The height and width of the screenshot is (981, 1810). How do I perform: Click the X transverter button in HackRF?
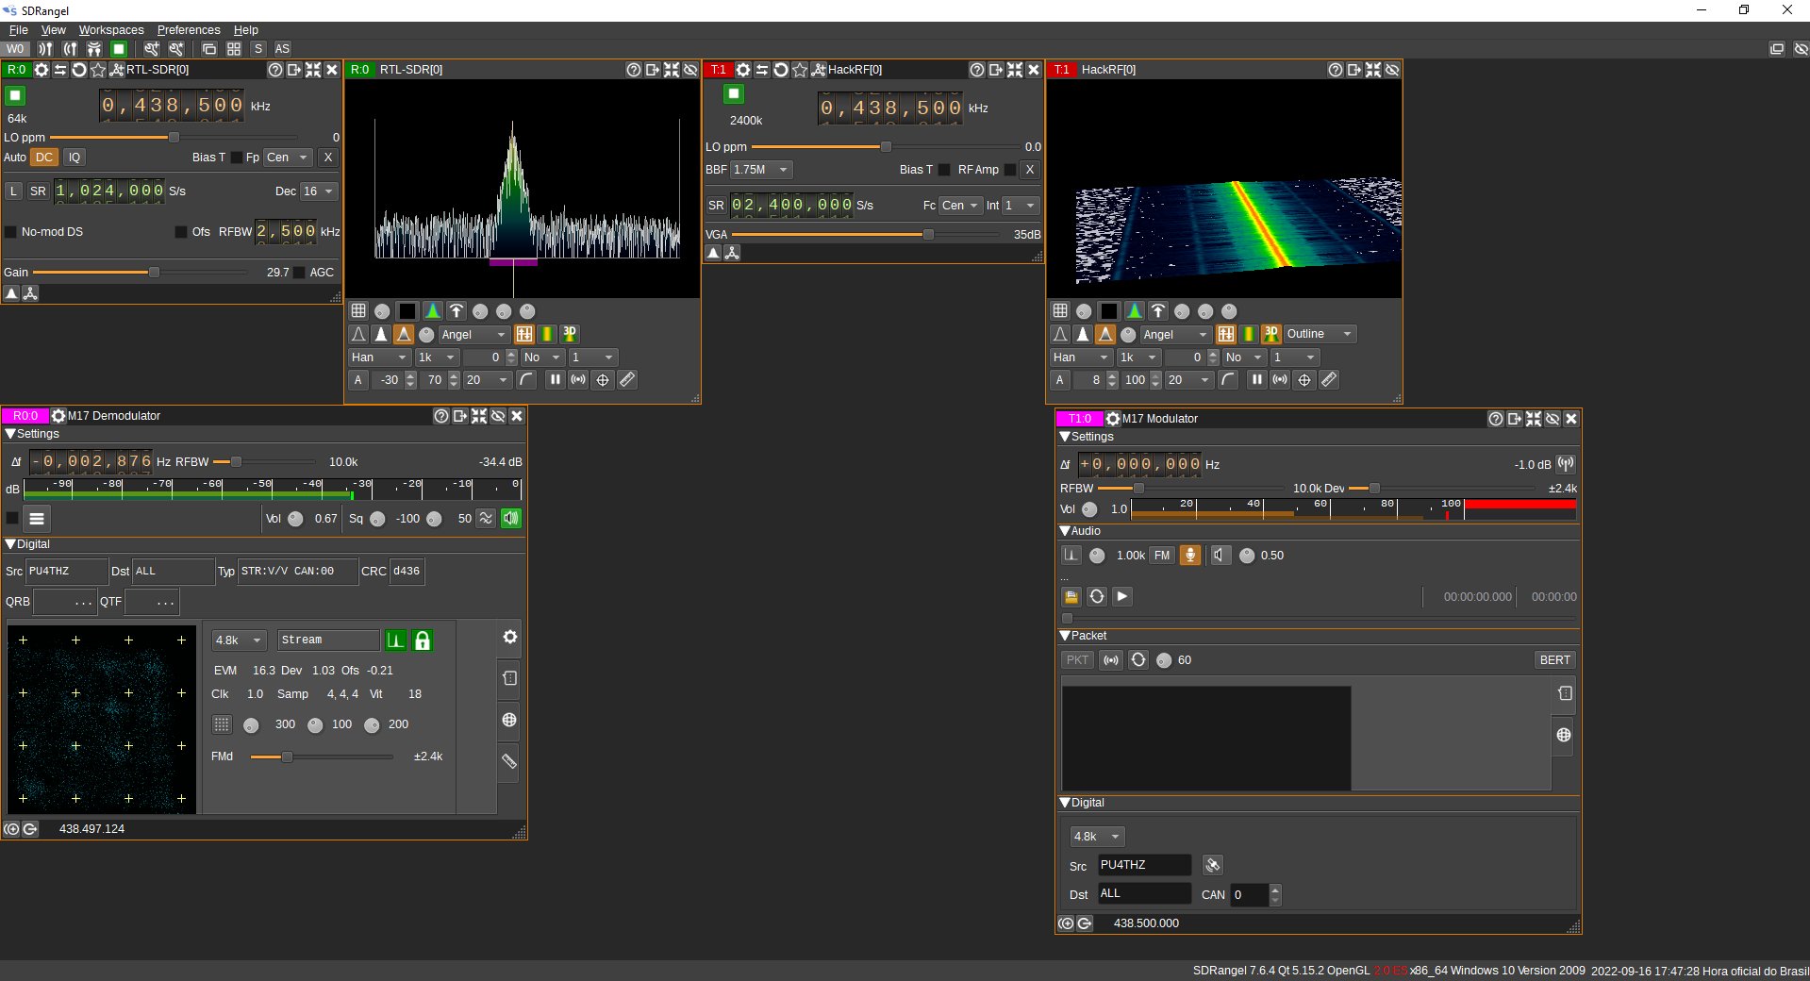pyautogui.click(x=1030, y=170)
